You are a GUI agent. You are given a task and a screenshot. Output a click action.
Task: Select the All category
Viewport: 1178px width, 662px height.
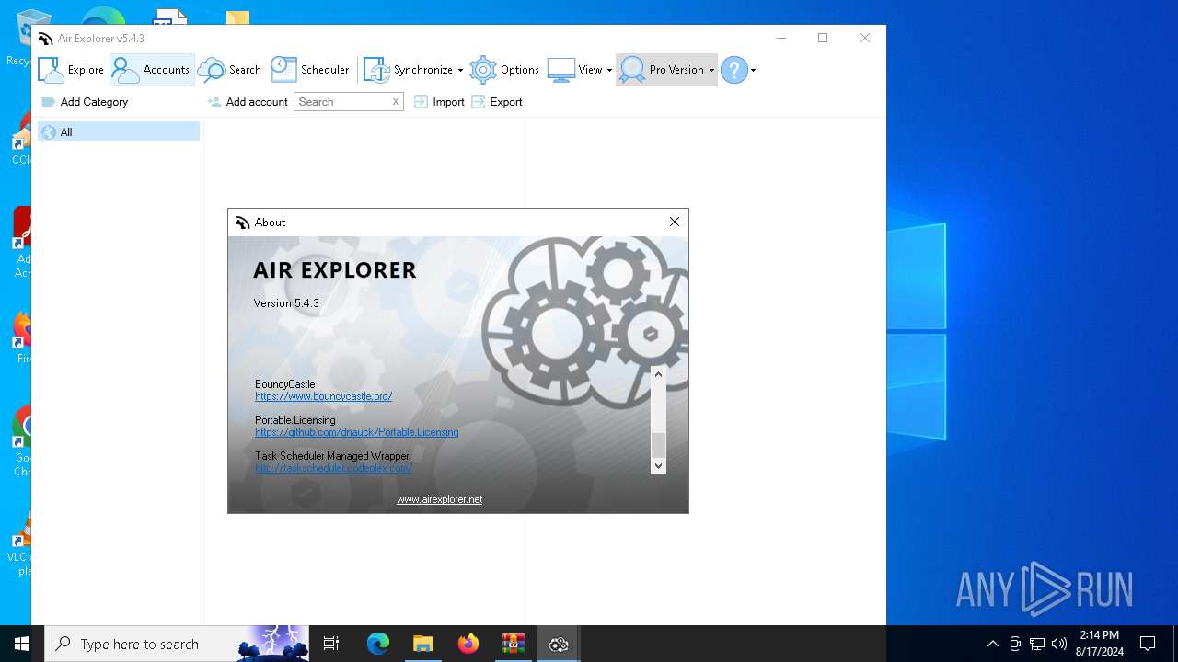point(119,132)
